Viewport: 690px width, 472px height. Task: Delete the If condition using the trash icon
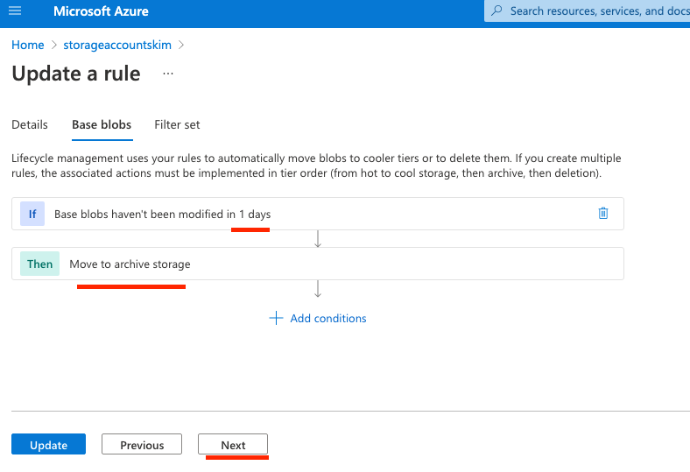click(602, 214)
